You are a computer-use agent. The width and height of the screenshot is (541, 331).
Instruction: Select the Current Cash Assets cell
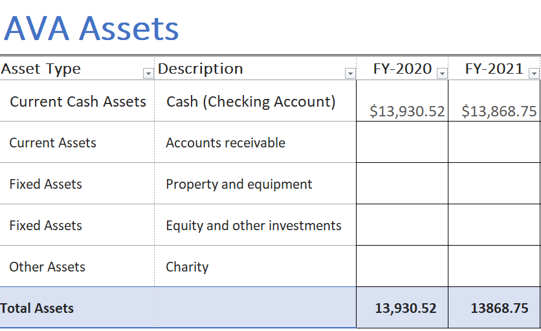coord(78,101)
